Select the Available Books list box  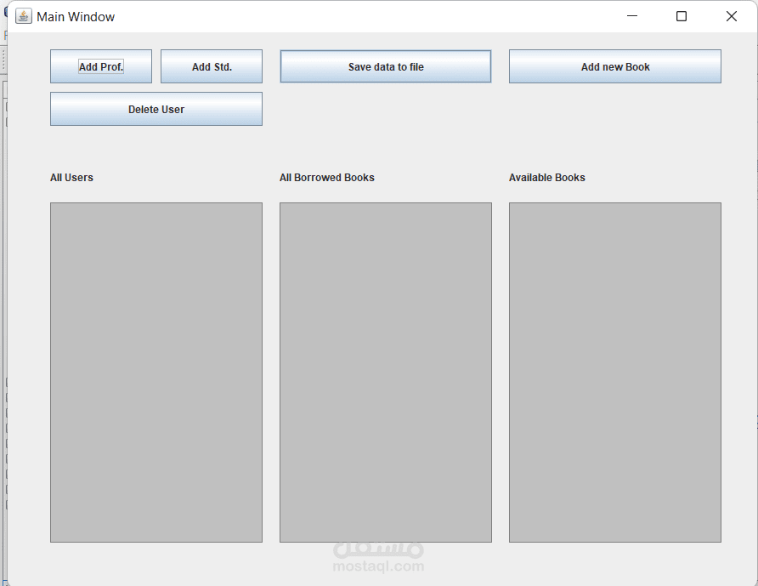pos(615,373)
